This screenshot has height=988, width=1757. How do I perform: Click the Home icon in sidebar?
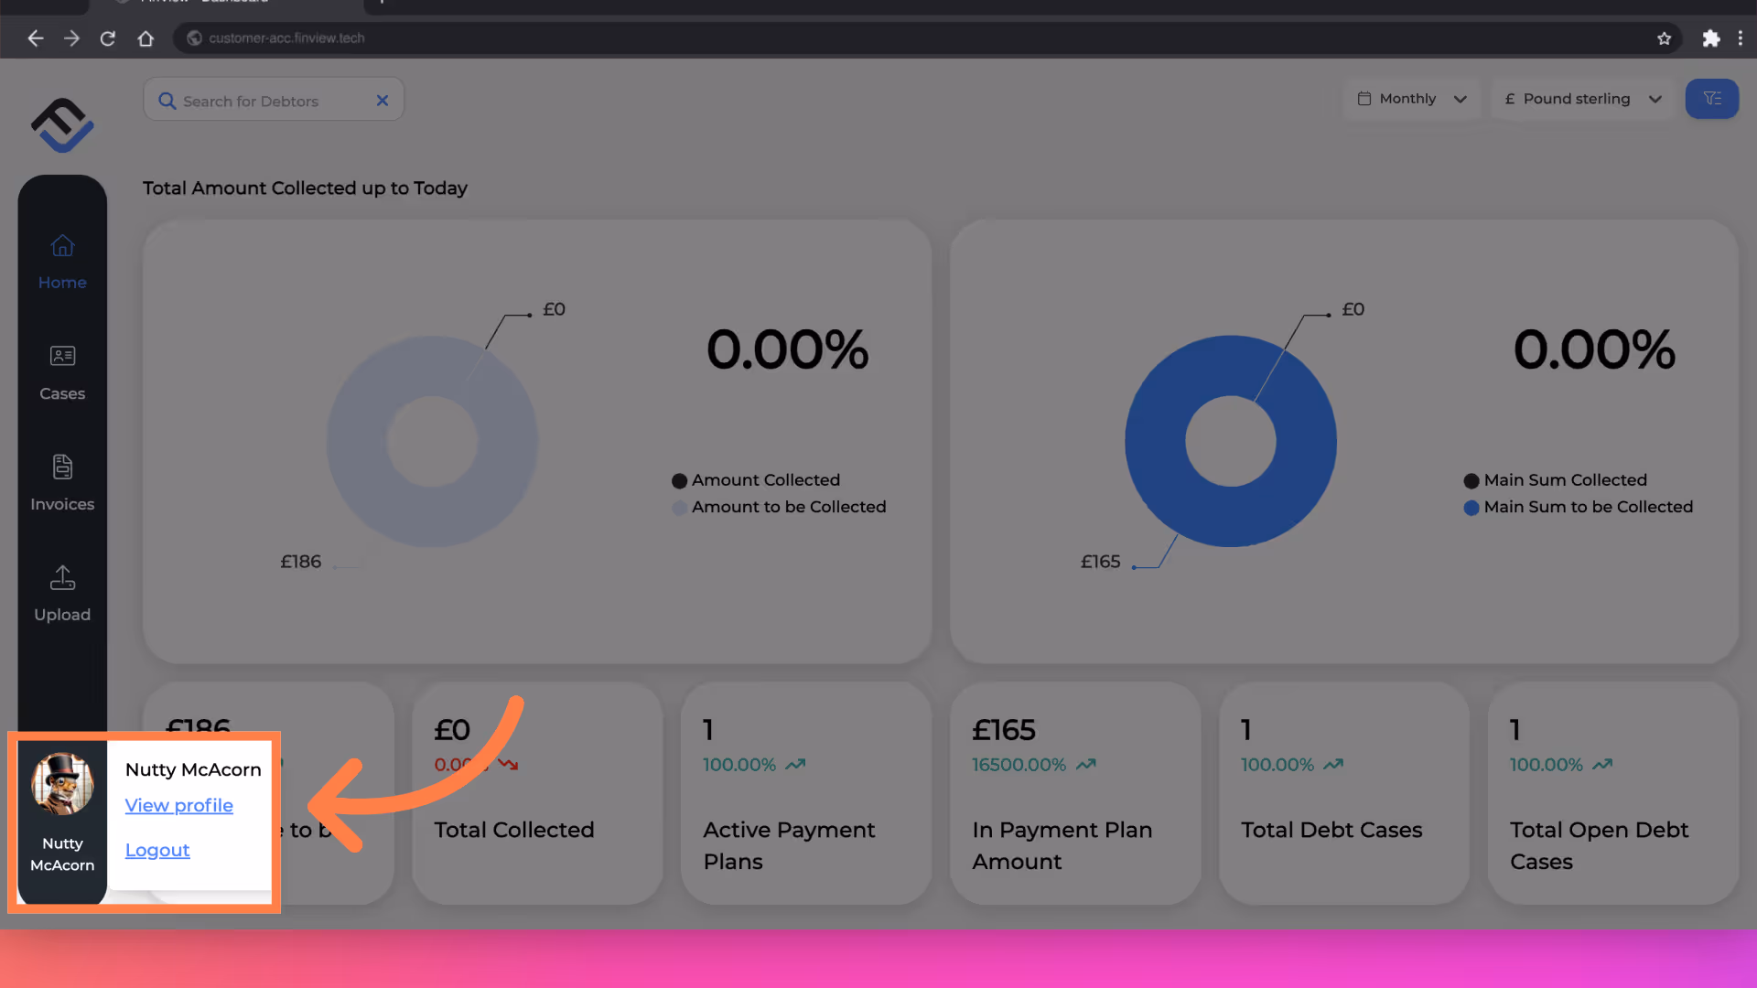pyautogui.click(x=62, y=246)
